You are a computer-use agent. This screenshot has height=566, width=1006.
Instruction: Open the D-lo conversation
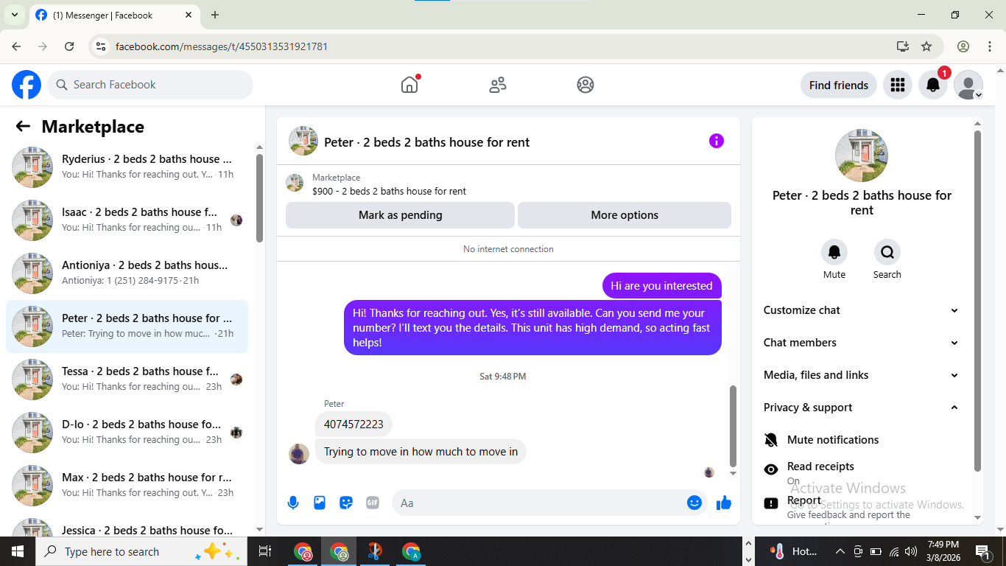point(127,433)
